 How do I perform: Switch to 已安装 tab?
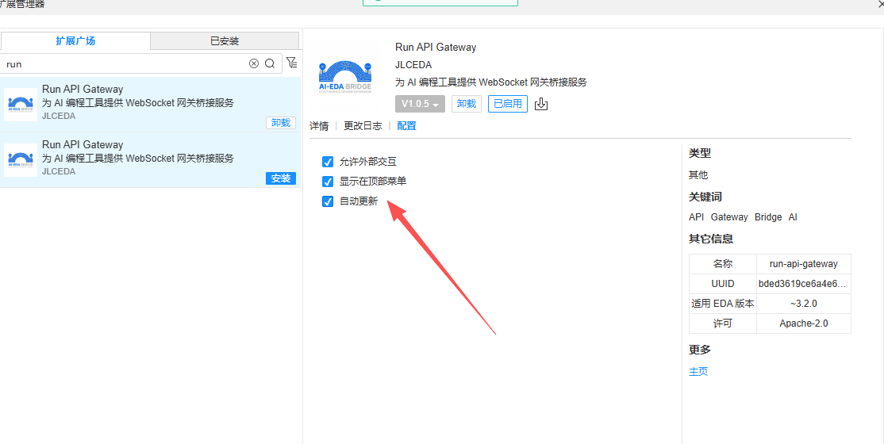225,41
